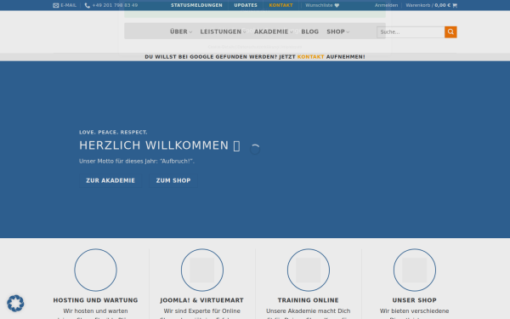510x319 pixels.
Task: Open the shopping cart icon
Action: pos(455,5)
